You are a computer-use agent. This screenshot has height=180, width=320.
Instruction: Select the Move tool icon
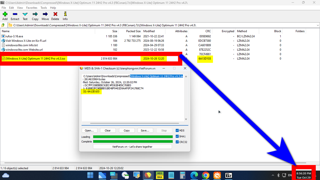click(45, 16)
